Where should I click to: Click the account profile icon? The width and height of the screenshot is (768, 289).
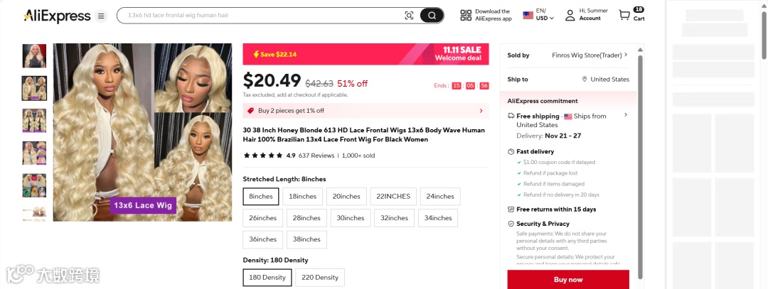(570, 16)
